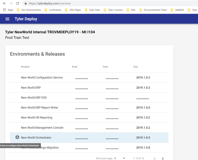The height and width of the screenshot is (160, 198).
Task: Expand the Items per page dropdown
Action: pyautogui.click(x=124, y=158)
